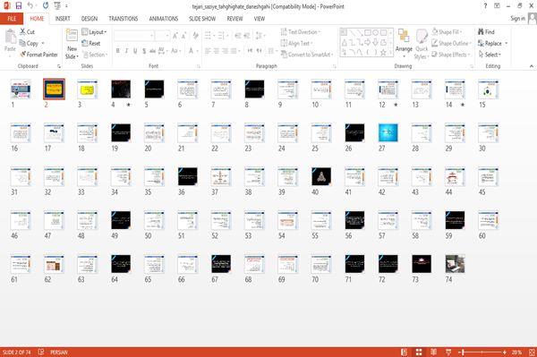
Task: Collapse the ribbon with the arrow
Action: tap(532, 65)
